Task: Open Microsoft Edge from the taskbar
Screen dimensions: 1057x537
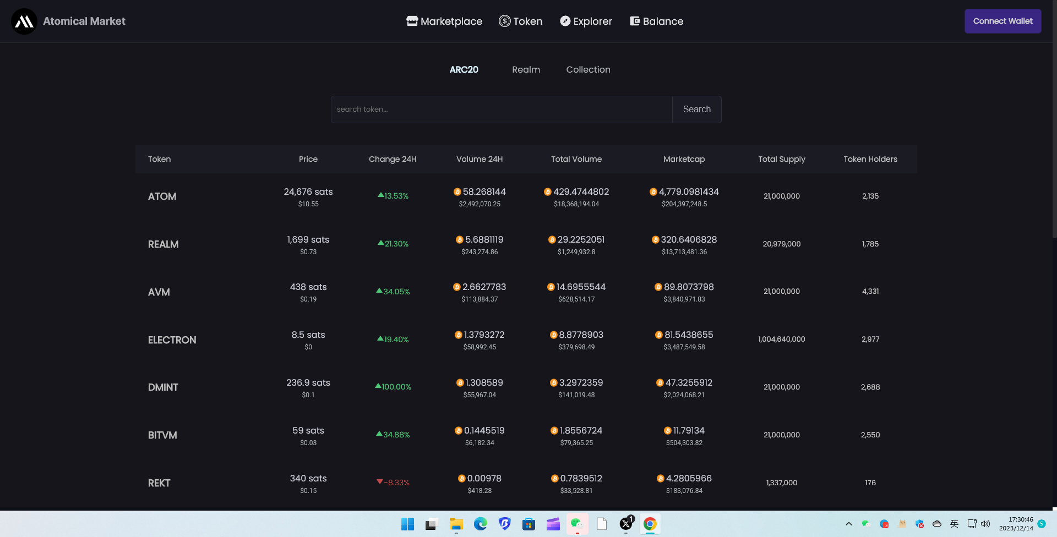Action: [x=481, y=524]
